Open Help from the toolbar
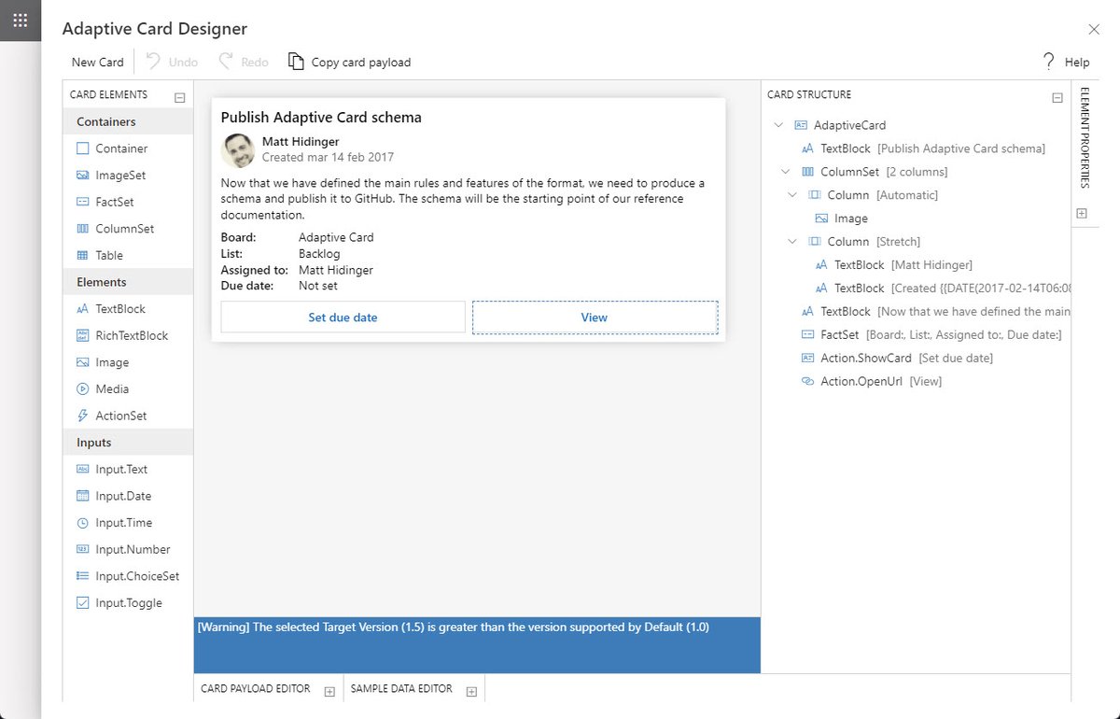Image resolution: width=1120 pixels, height=719 pixels. [x=1066, y=62]
